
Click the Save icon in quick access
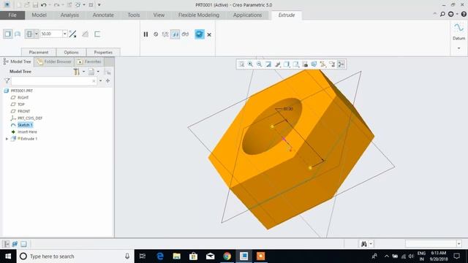click(x=35, y=5)
